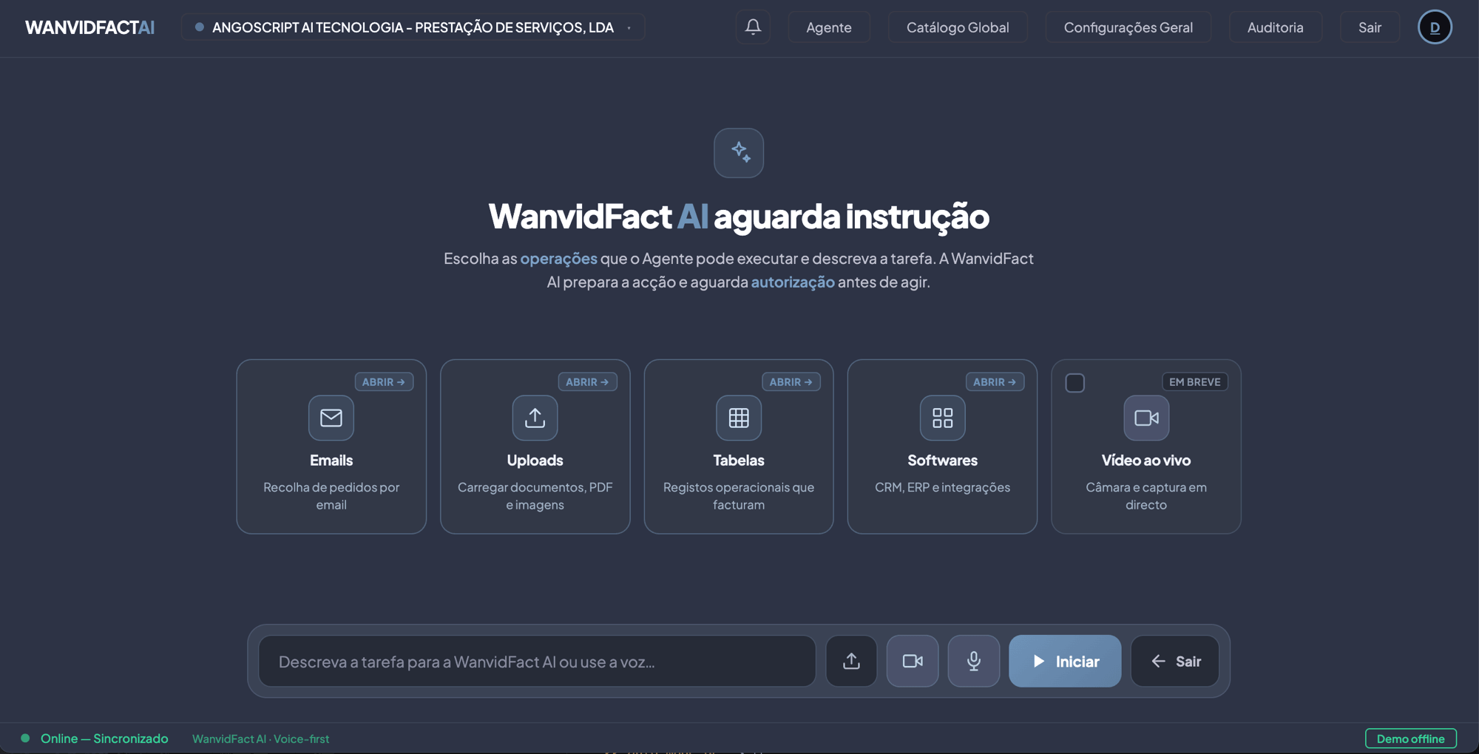This screenshot has width=1479, height=754.
Task: Click the Softwares four-squares icon
Action: 942,418
